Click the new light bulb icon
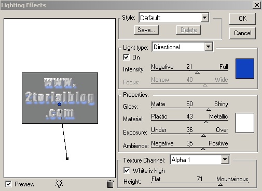 tap(59, 184)
